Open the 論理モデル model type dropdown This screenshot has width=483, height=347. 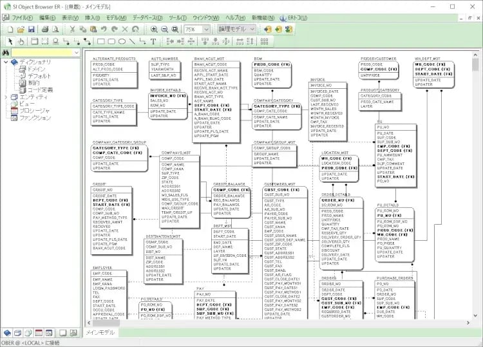coord(251,30)
